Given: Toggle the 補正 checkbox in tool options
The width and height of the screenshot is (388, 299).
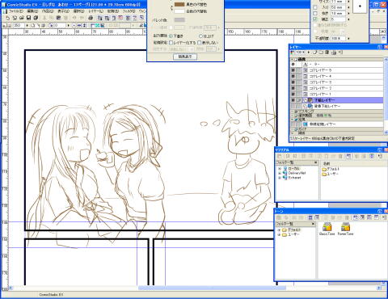Looking at the screenshot, I should [x=315, y=19].
